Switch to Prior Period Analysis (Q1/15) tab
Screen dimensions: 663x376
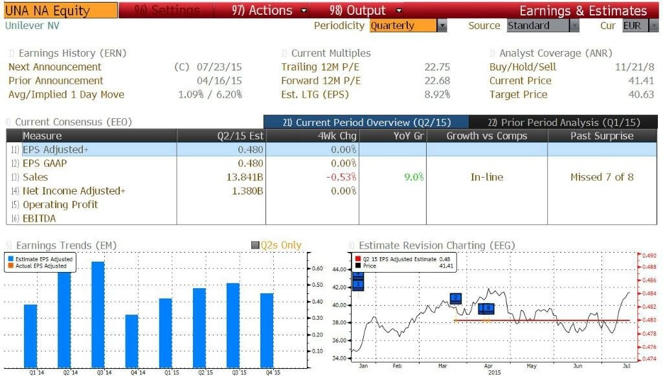pyautogui.click(x=563, y=122)
